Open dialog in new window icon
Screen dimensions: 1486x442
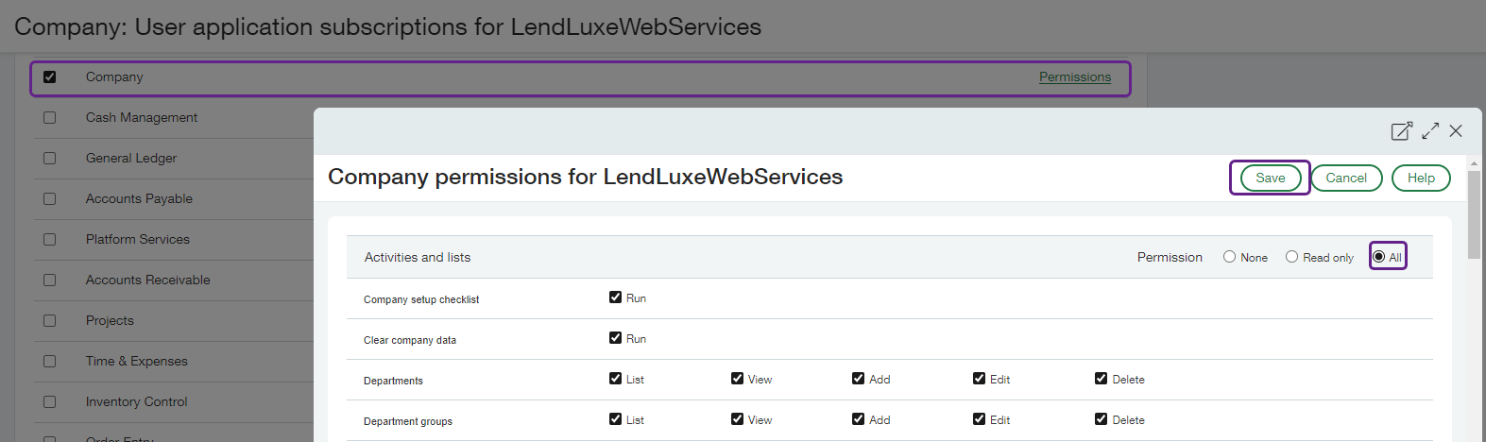(1401, 131)
